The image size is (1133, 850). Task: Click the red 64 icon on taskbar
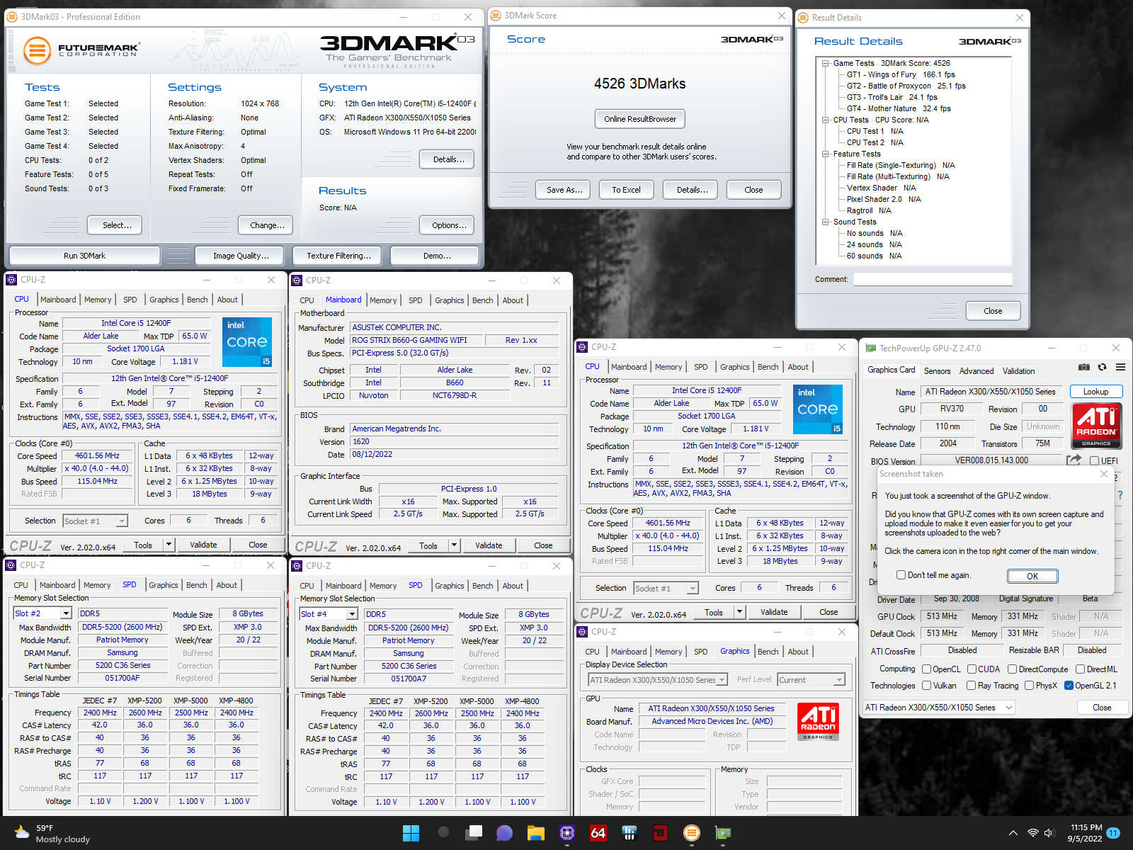pos(598,833)
